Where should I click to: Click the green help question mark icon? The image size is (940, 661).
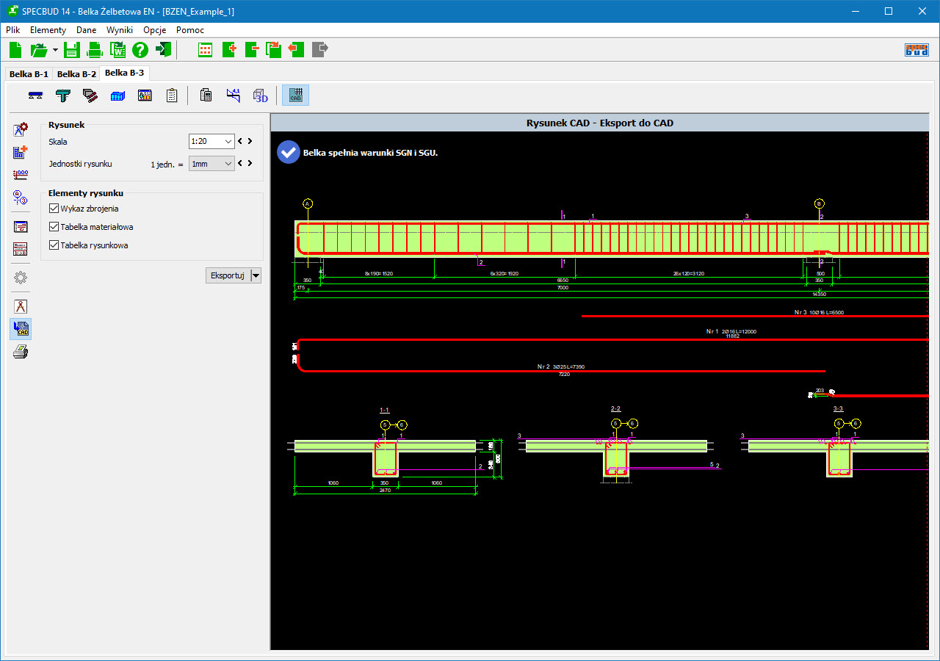140,50
